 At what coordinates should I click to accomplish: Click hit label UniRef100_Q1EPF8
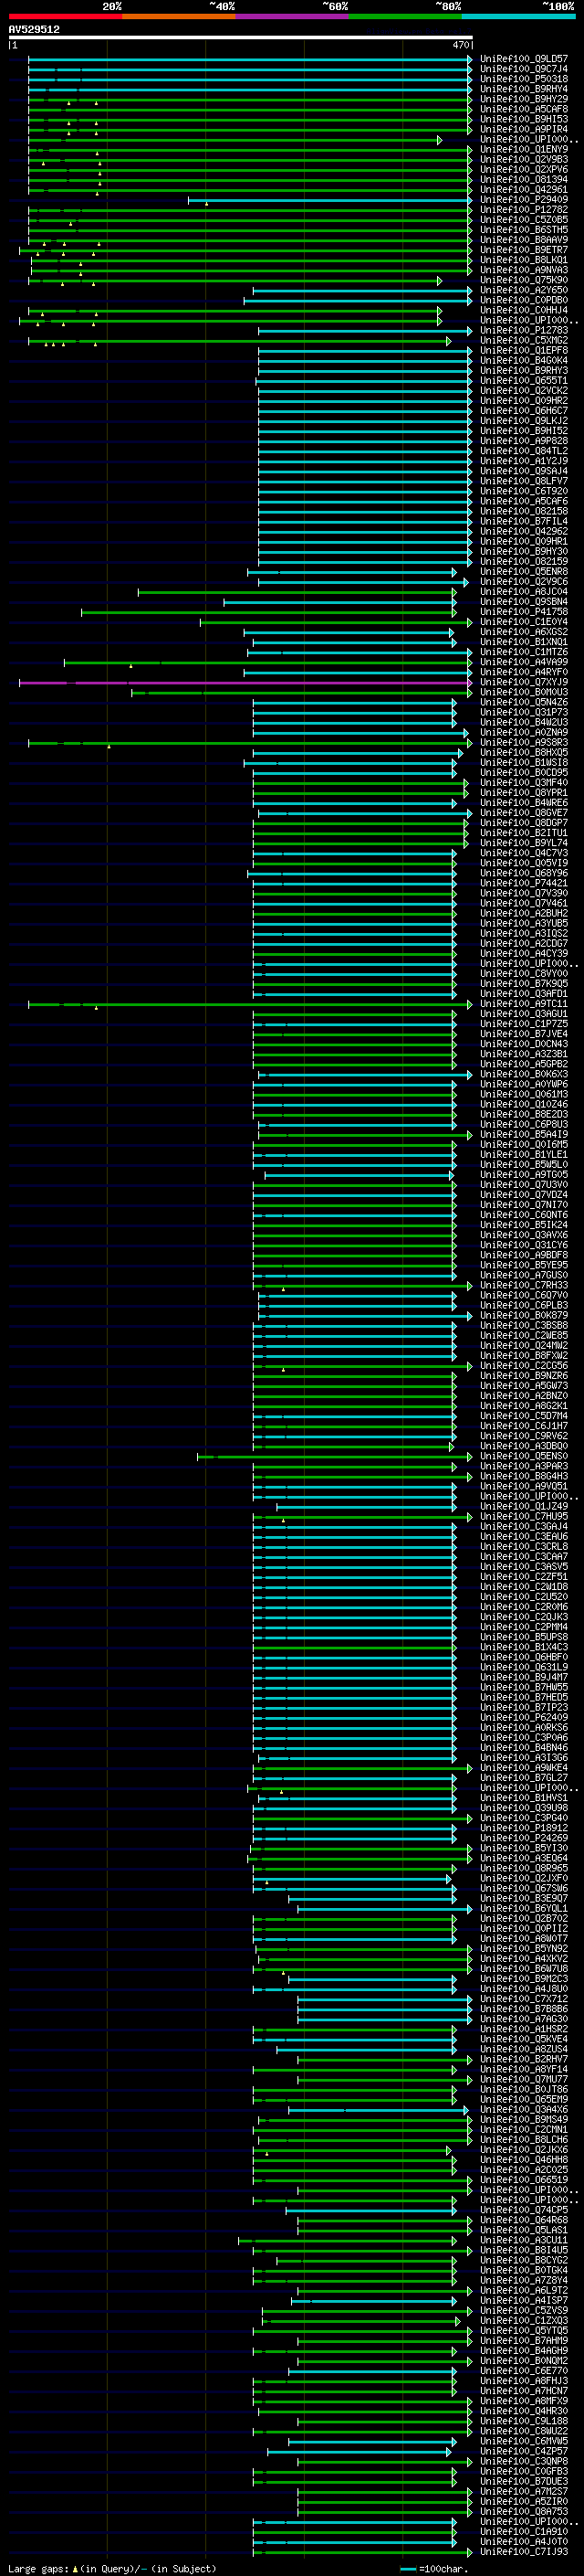(x=524, y=351)
